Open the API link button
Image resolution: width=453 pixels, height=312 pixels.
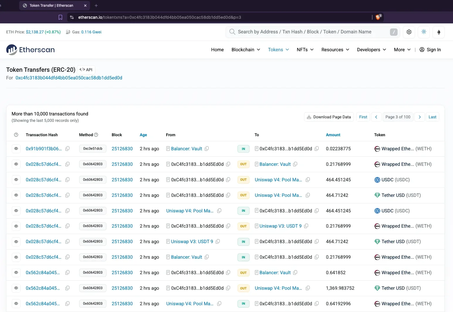pyautogui.click(x=86, y=70)
